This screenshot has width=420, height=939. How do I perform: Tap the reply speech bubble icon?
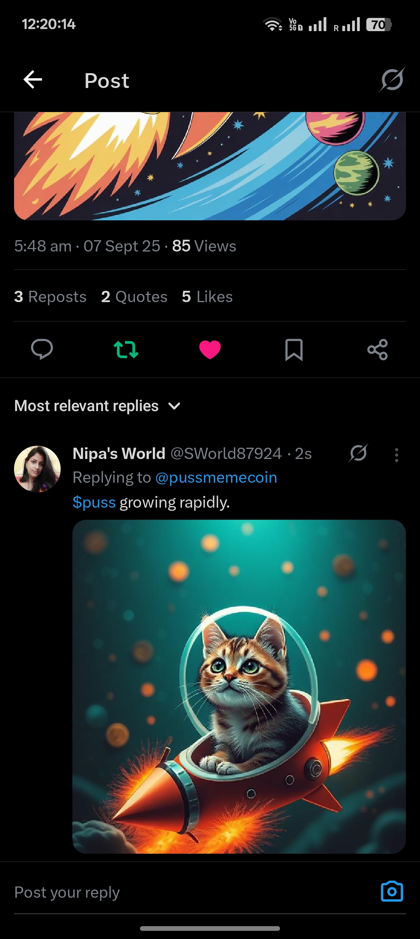tap(42, 349)
